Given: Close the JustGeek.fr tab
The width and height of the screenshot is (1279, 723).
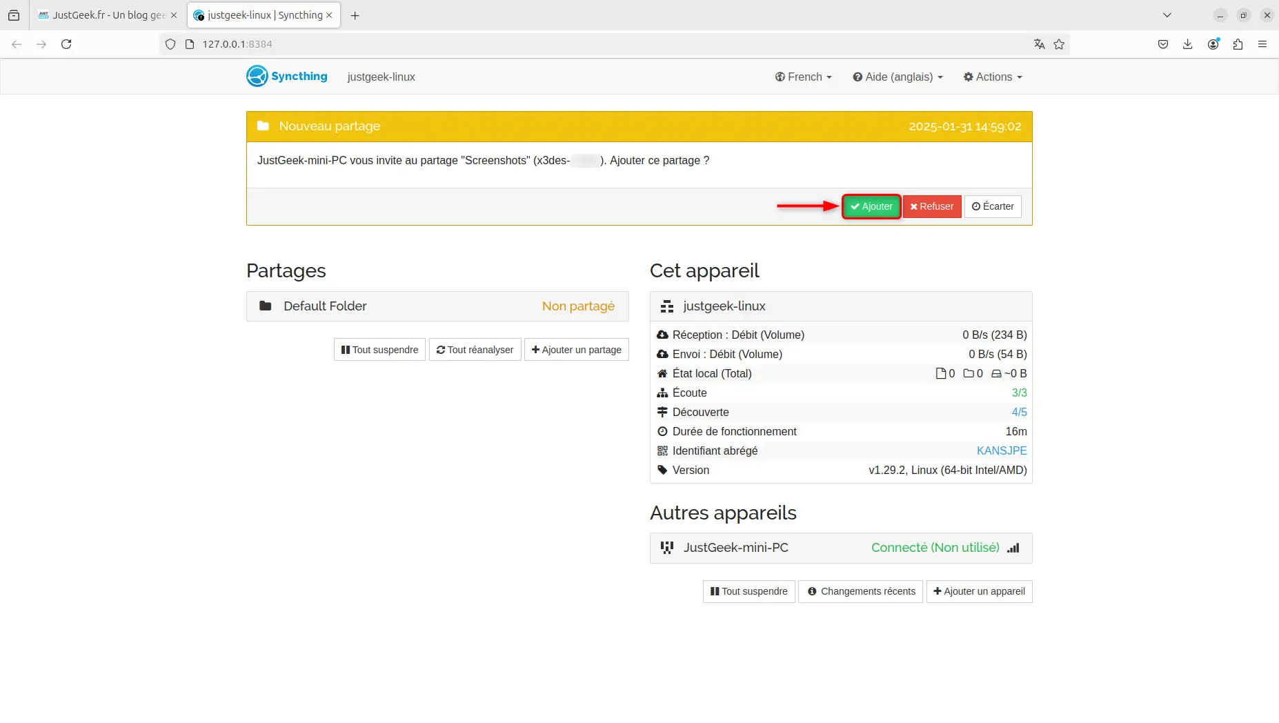Looking at the screenshot, I should 174,15.
